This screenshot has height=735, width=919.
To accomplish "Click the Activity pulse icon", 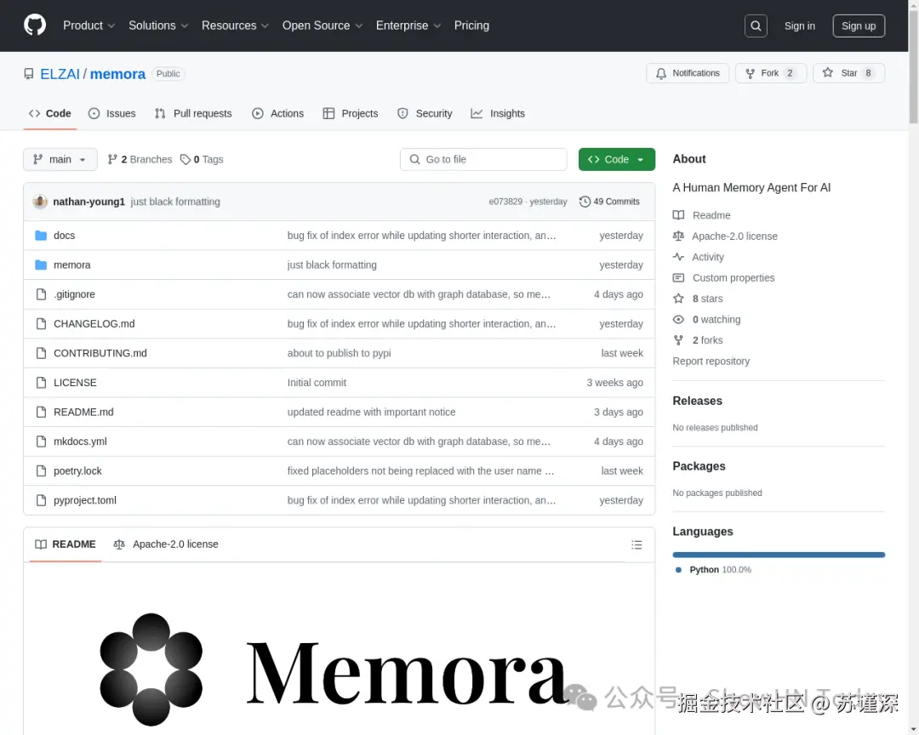I will 678,257.
